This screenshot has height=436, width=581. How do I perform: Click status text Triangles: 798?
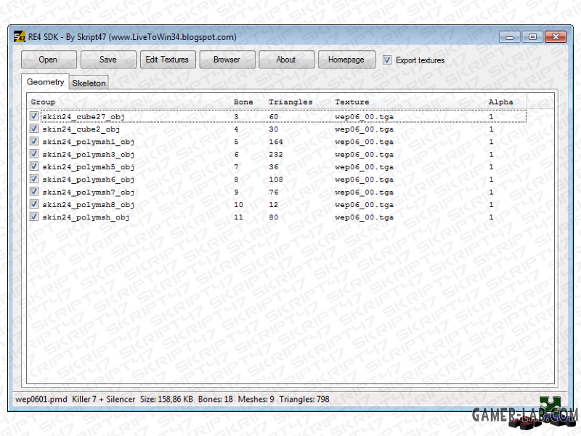click(304, 399)
